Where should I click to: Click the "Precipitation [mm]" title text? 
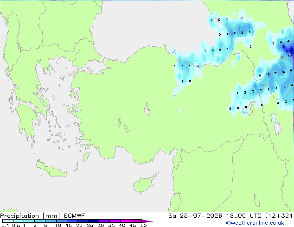coord(30,216)
